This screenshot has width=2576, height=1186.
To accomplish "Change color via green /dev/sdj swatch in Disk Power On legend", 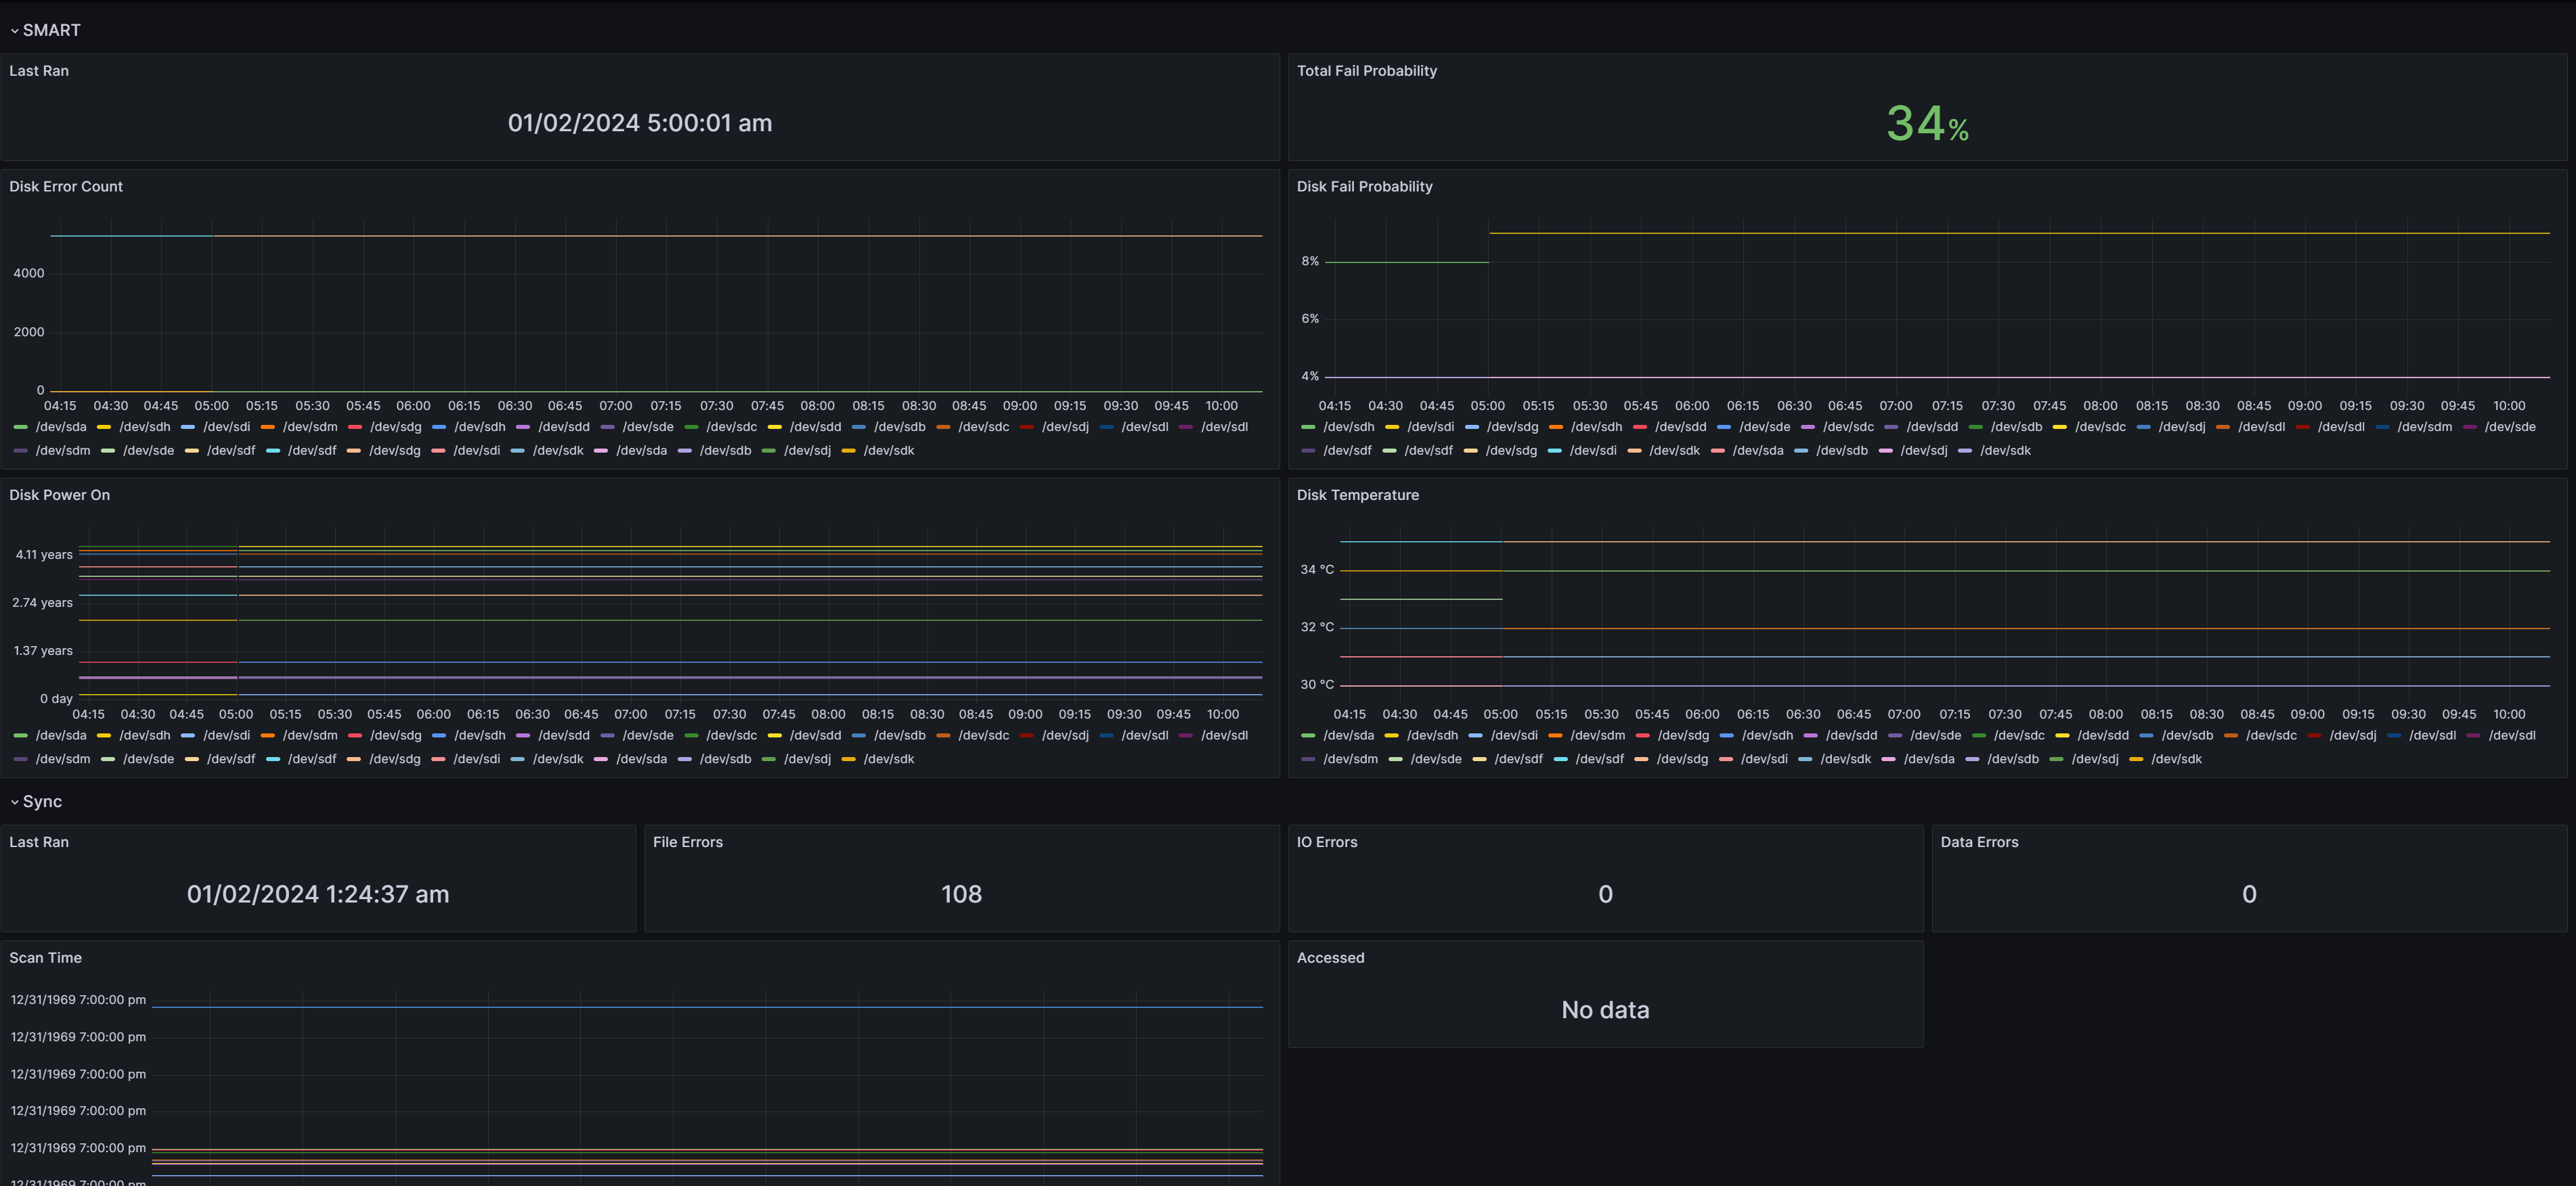I will coord(768,759).
